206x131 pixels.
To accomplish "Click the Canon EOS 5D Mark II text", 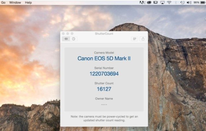I will coord(104,58).
